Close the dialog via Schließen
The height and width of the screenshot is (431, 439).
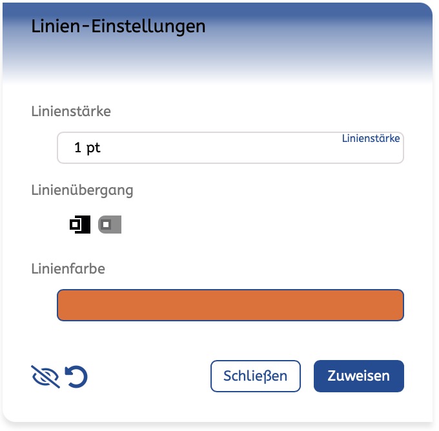[x=255, y=376]
